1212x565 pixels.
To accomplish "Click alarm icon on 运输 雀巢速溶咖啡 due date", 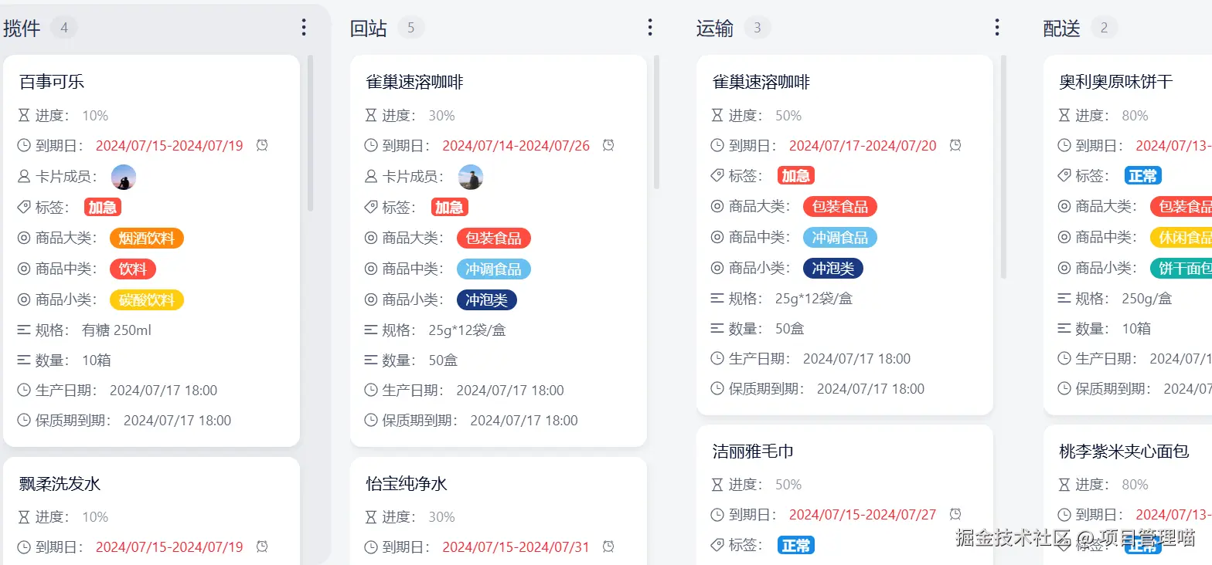I will pos(955,145).
